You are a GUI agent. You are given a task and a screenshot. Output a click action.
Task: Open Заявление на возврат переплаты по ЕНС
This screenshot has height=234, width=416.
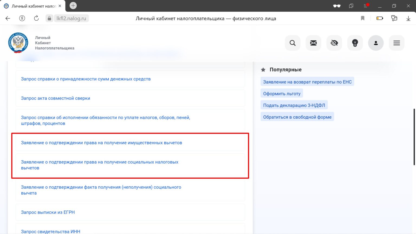pos(307,82)
